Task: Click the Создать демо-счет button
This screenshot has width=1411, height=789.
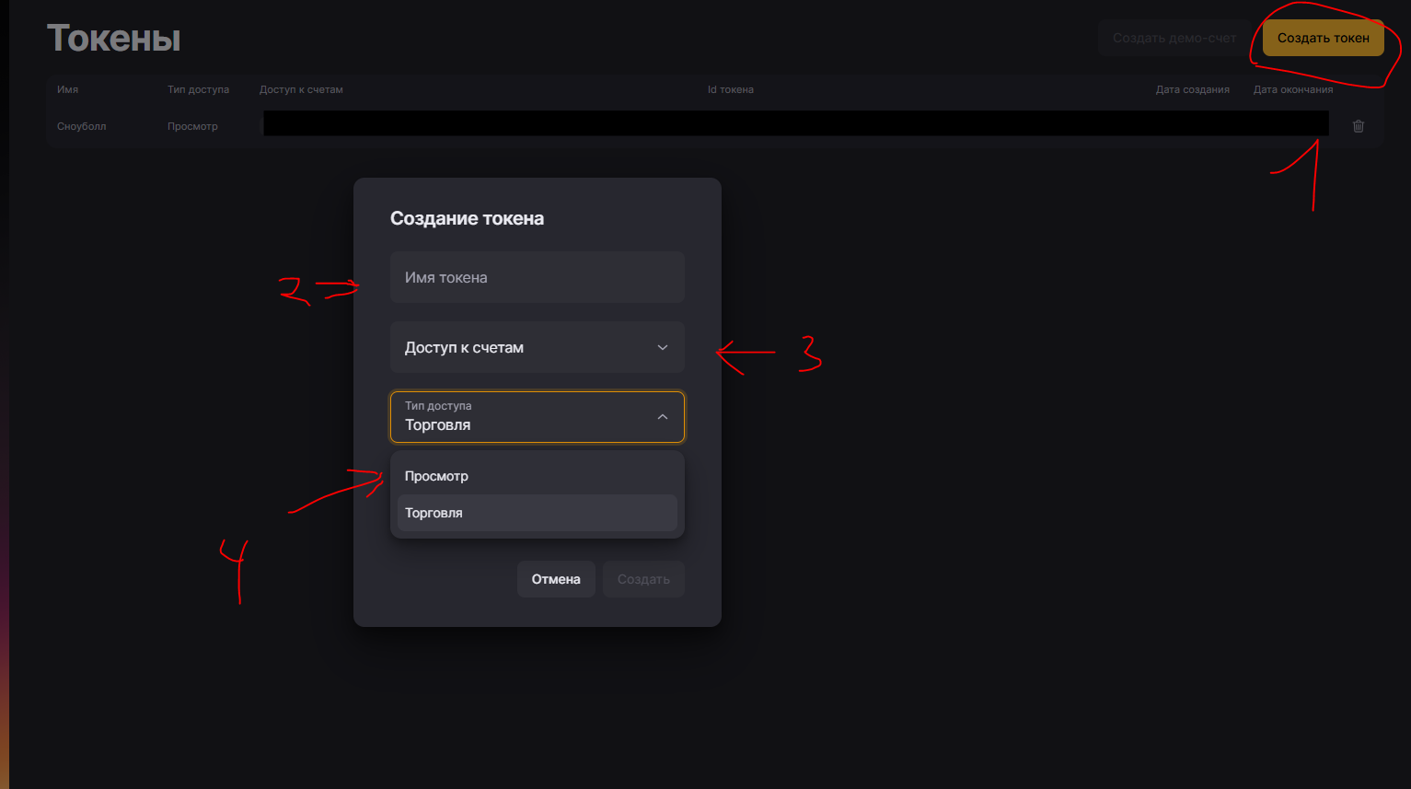Action: point(1174,38)
